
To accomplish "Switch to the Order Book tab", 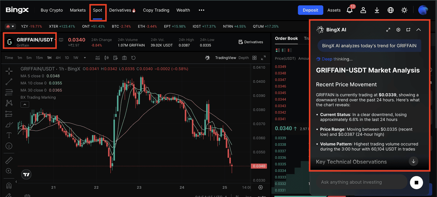I will [286, 38].
